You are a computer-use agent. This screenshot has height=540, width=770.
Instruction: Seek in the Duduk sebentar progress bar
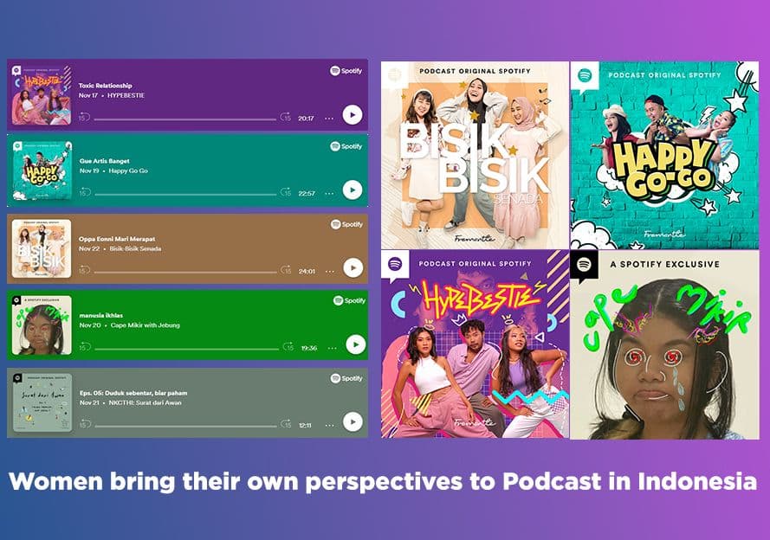(x=185, y=426)
